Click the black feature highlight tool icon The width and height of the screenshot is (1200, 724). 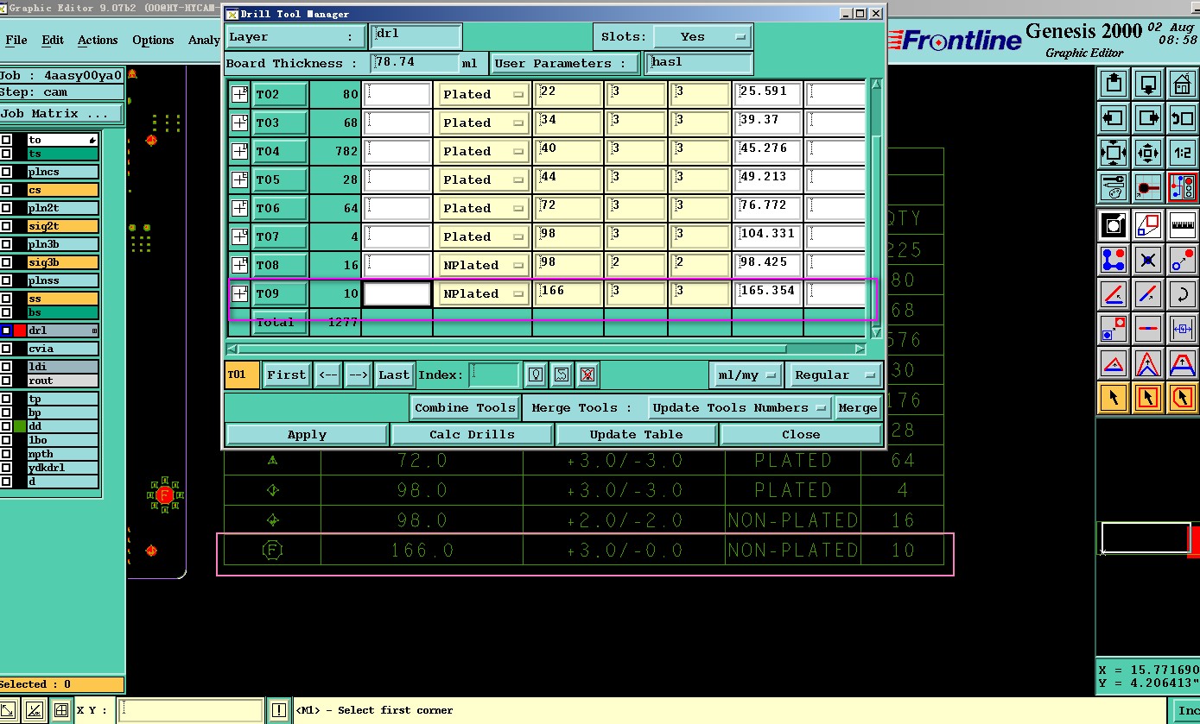pos(1114,225)
